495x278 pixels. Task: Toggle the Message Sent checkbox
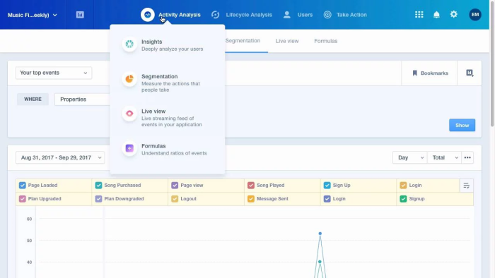point(251,199)
